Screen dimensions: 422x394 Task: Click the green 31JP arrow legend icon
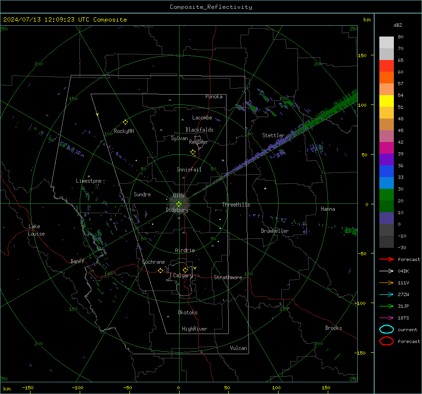386,306
